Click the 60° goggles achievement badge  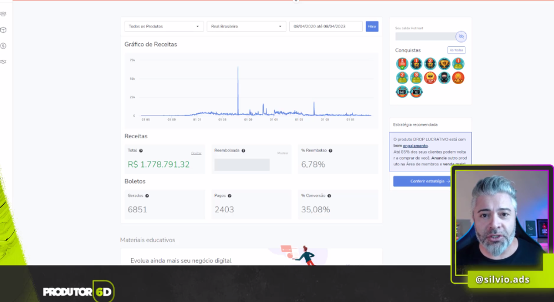402,92
